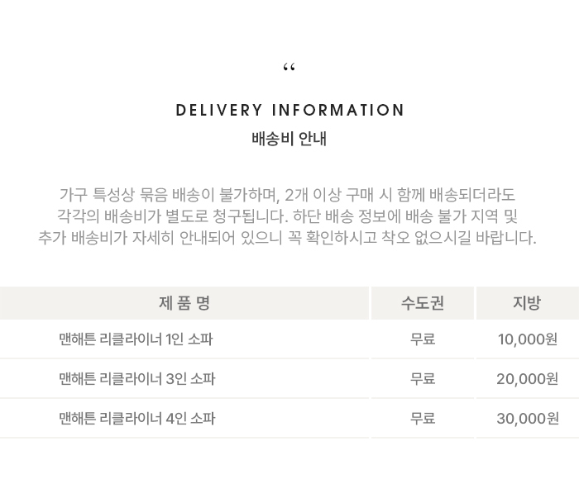Click the 지방 column header
Image resolution: width=579 pixels, height=479 pixels.
coord(527,303)
